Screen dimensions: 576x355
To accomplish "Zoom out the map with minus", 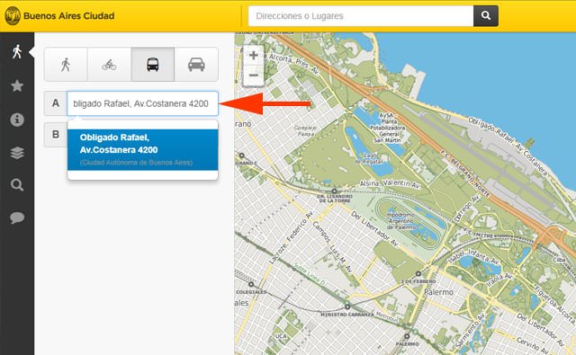I will click(x=254, y=75).
